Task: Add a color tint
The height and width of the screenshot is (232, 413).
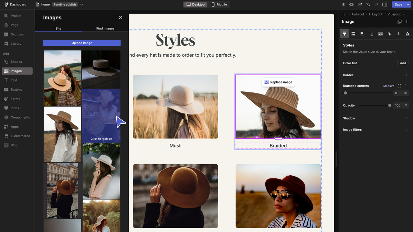Action: point(403,63)
